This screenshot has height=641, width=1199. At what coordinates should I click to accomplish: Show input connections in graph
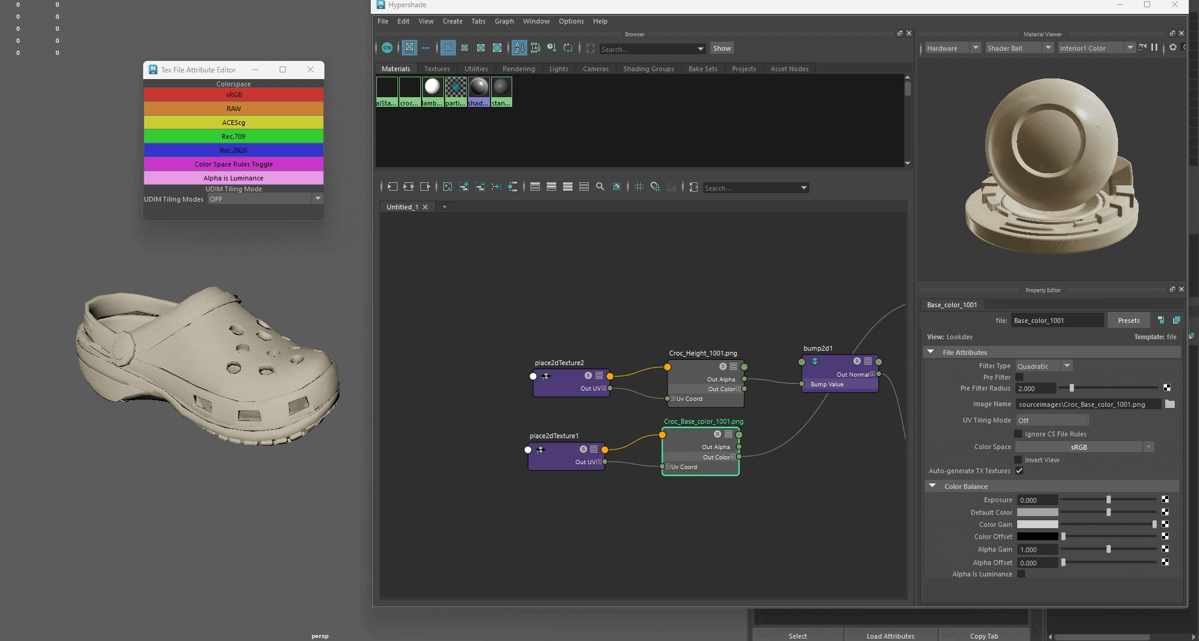pos(393,187)
